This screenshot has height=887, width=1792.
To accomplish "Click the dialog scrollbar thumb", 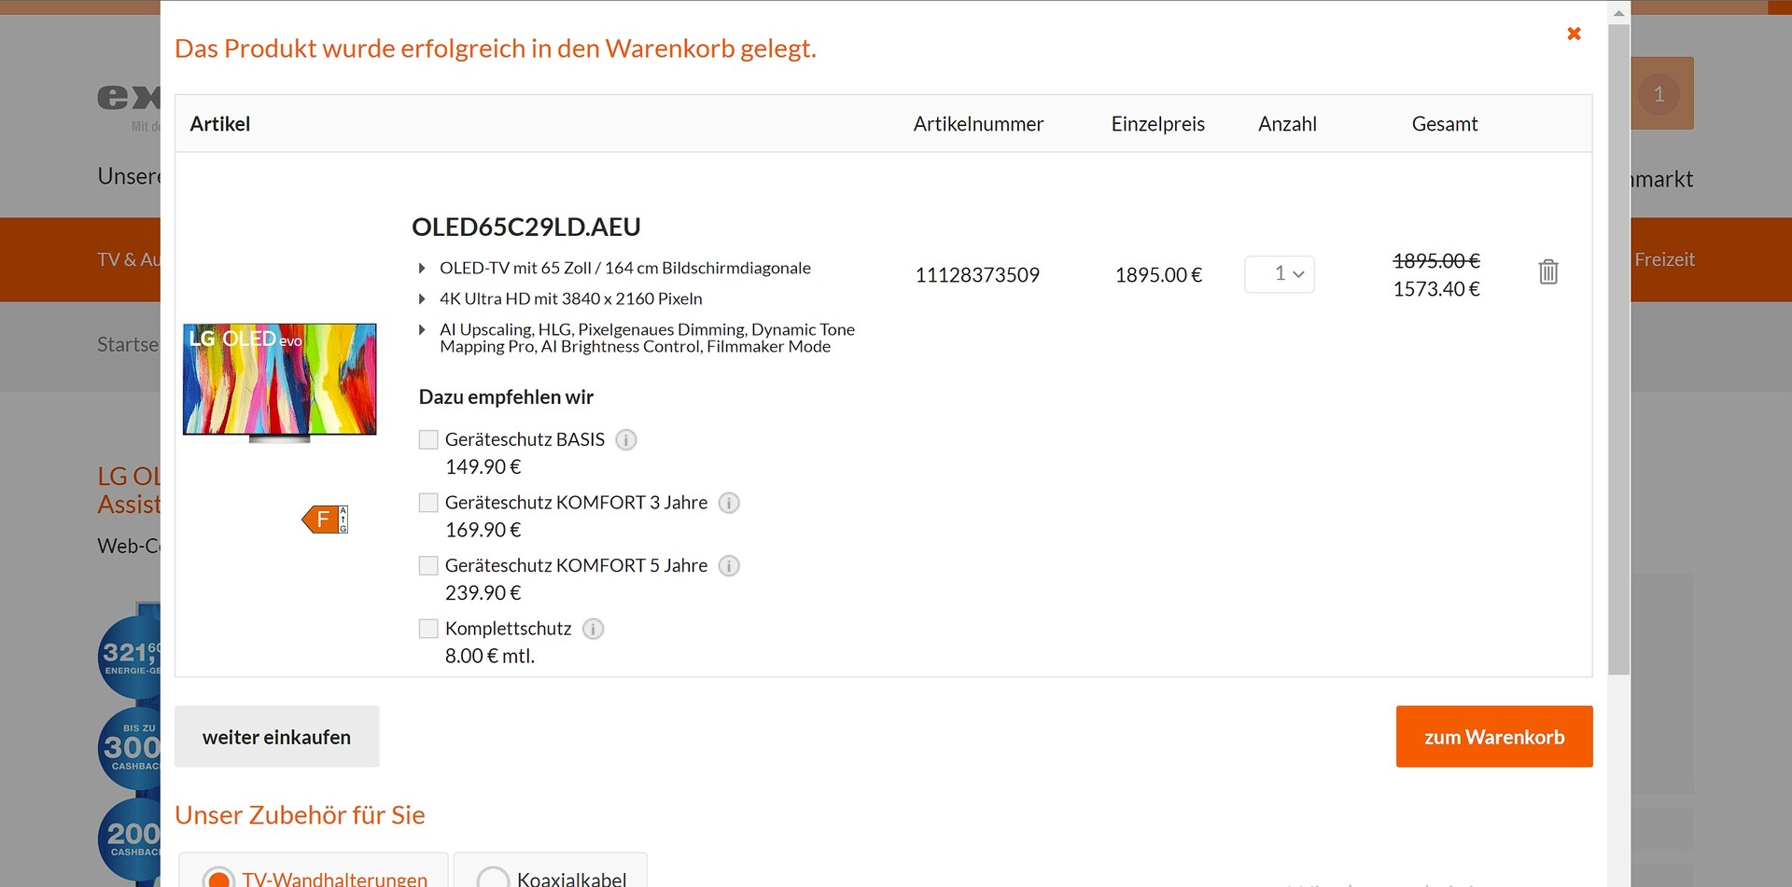I will 1619,349.
